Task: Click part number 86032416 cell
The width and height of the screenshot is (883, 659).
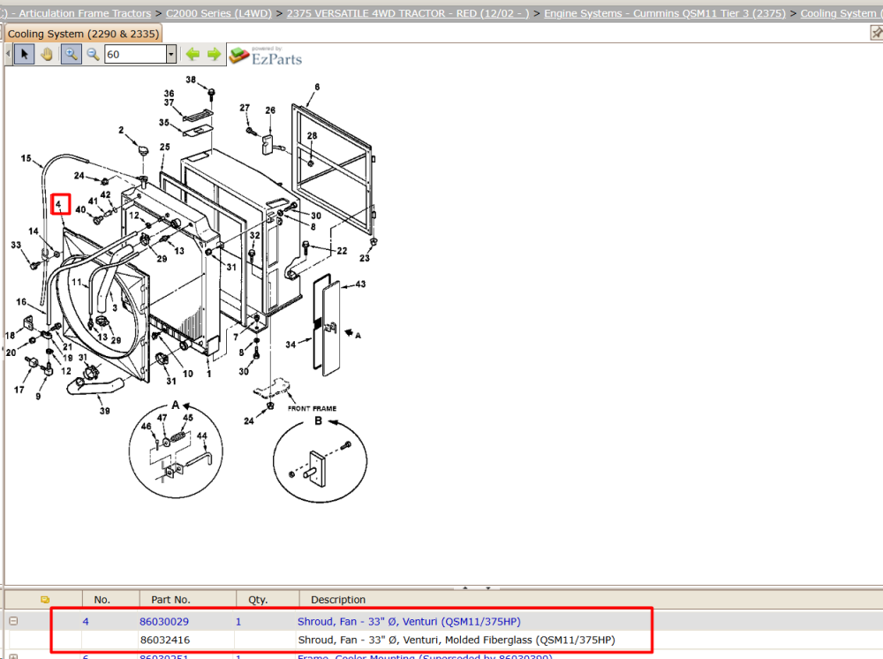Action: point(165,640)
